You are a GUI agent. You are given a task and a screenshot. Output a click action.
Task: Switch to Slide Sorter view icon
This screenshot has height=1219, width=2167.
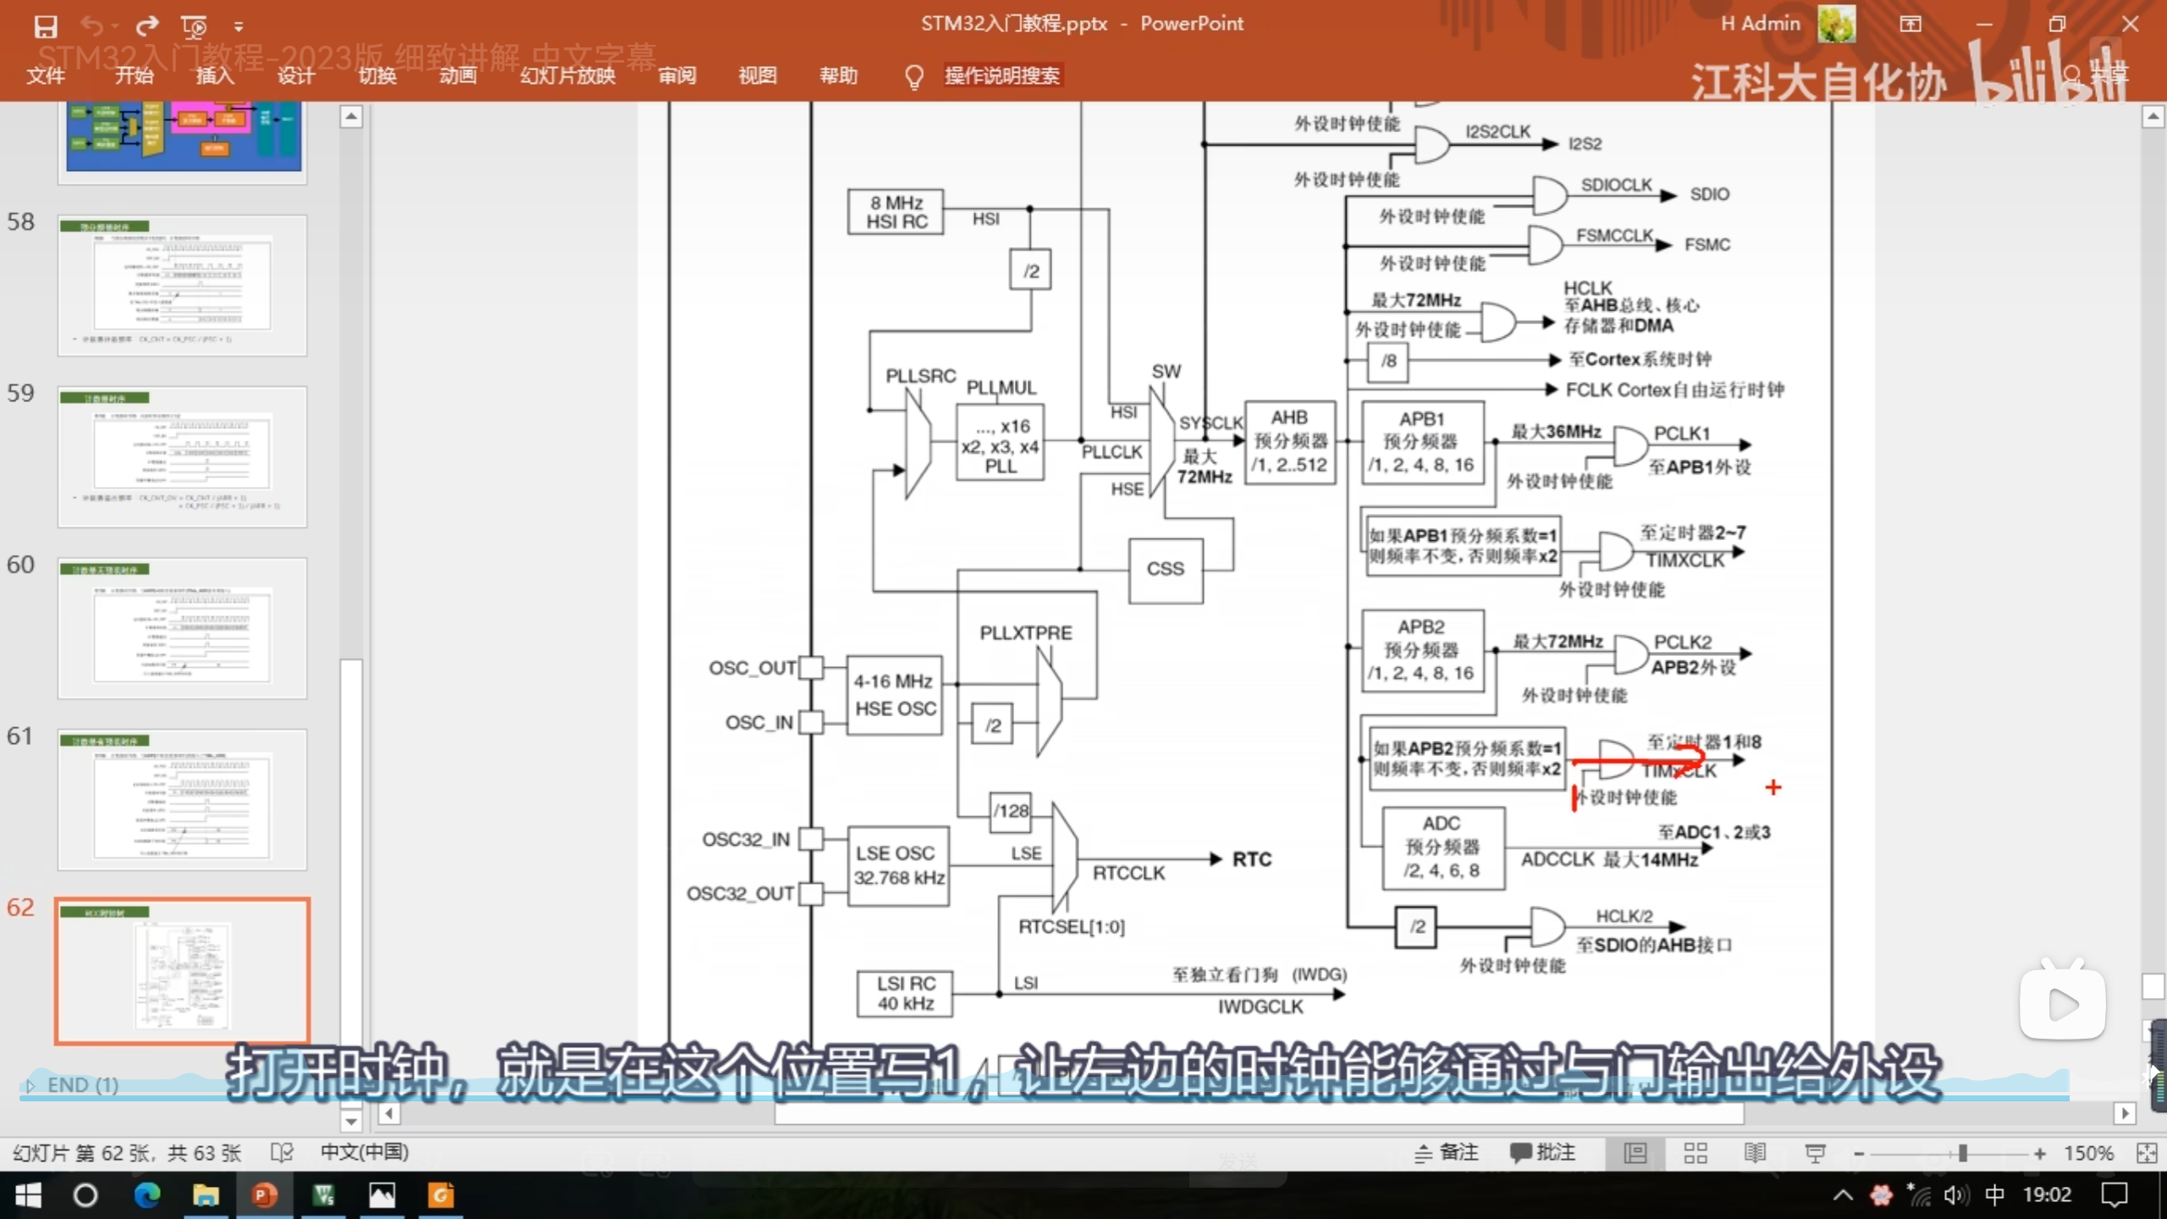click(x=1695, y=1153)
